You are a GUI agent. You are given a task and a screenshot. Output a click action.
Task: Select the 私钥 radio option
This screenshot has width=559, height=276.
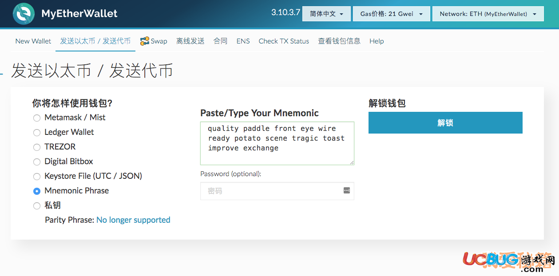(x=37, y=206)
